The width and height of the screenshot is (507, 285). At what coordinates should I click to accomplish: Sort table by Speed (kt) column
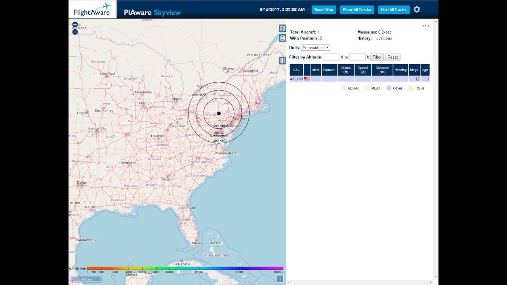(x=363, y=70)
